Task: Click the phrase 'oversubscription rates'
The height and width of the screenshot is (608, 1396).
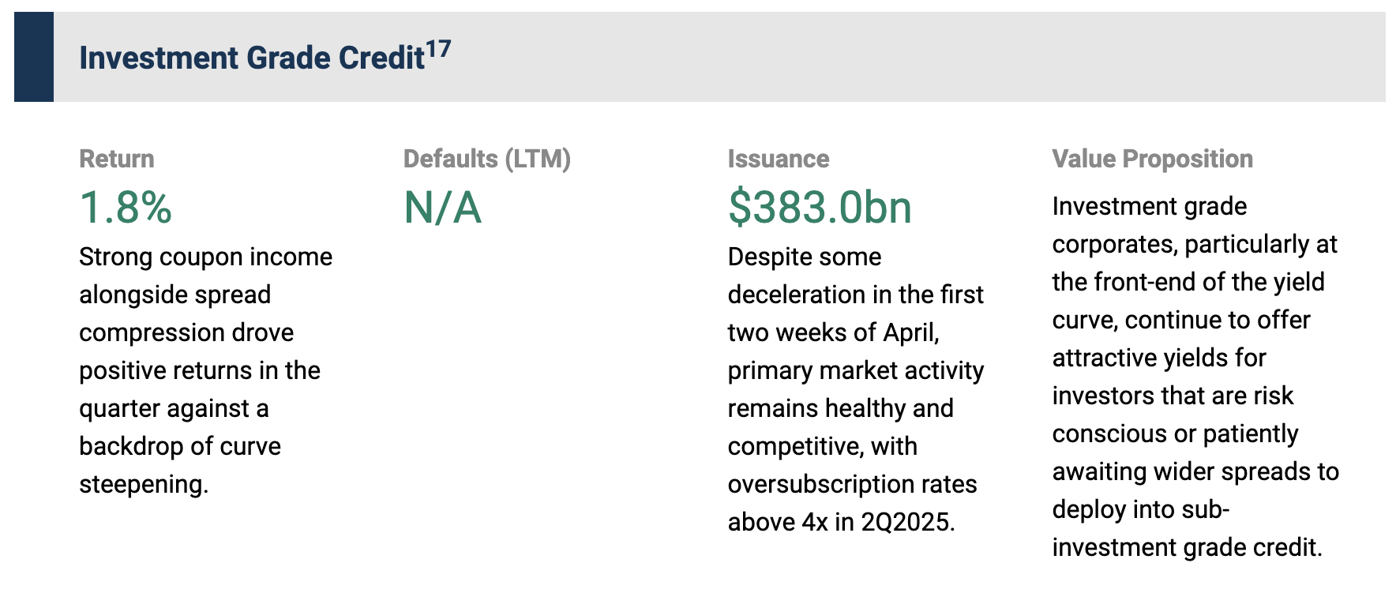Action: tap(852, 484)
